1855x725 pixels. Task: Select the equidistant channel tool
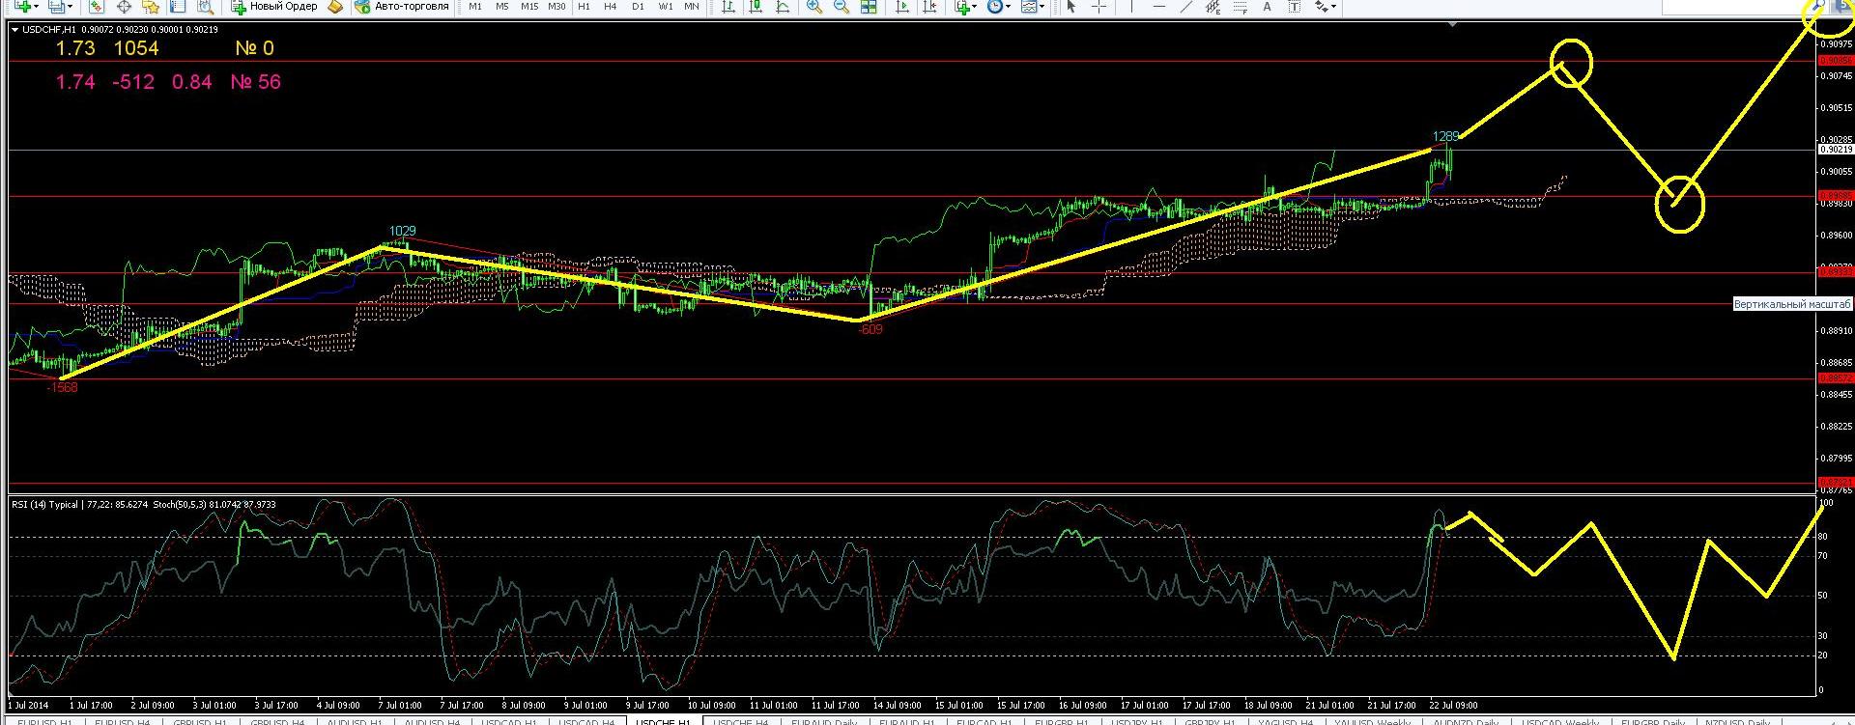point(1213,7)
